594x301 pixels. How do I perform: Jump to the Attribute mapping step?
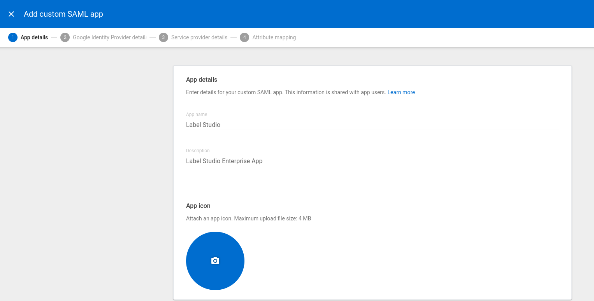(x=274, y=37)
